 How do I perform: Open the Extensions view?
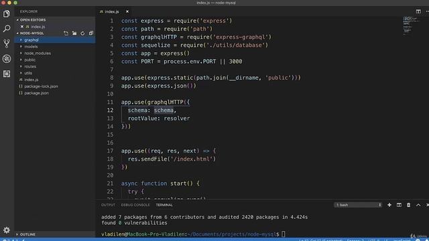point(7,74)
